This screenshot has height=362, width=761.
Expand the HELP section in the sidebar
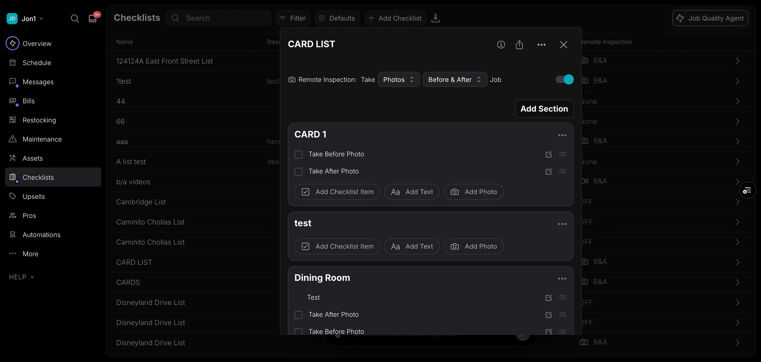[21, 277]
